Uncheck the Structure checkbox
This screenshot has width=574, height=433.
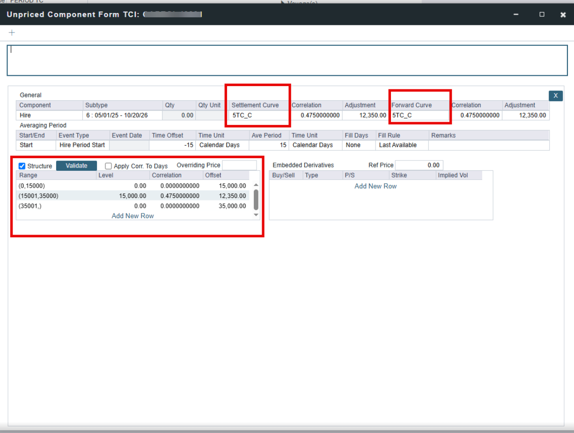point(22,166)
